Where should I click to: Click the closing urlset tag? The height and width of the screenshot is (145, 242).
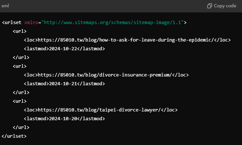point(14,136)
